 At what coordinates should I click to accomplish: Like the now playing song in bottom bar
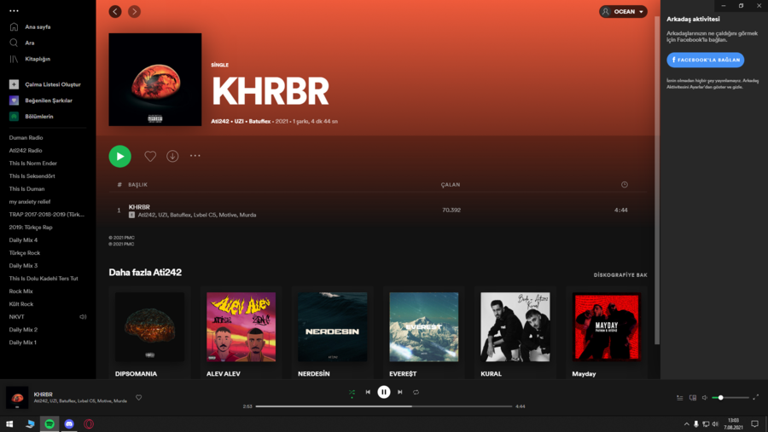pos(138,398)
